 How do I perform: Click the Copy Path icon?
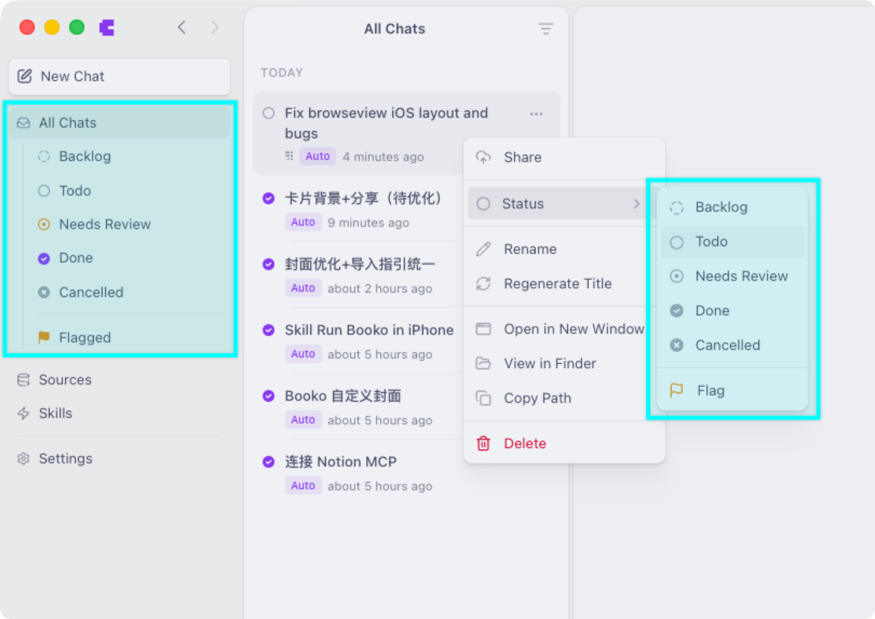(483, 398)
